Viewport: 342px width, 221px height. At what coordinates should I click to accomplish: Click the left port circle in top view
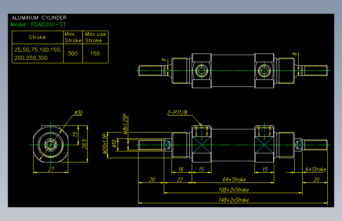tap(202, 71)
